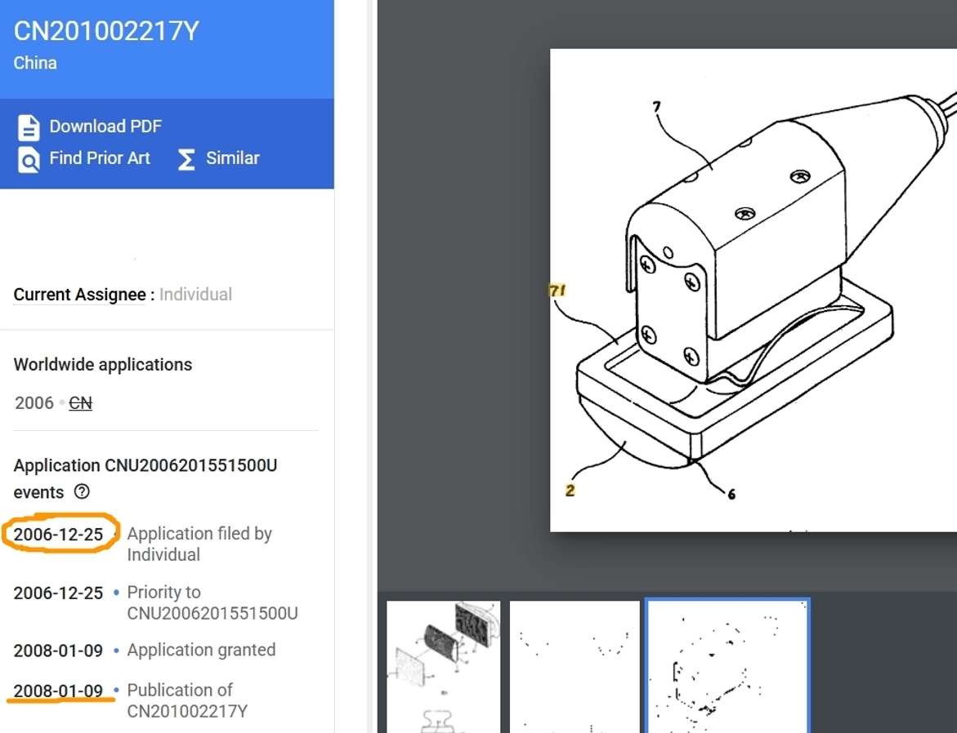Click the patent number CN201002217Y heading
957x733 pixels.
(106, 31)
